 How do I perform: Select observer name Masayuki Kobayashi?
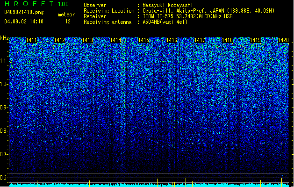168,5
